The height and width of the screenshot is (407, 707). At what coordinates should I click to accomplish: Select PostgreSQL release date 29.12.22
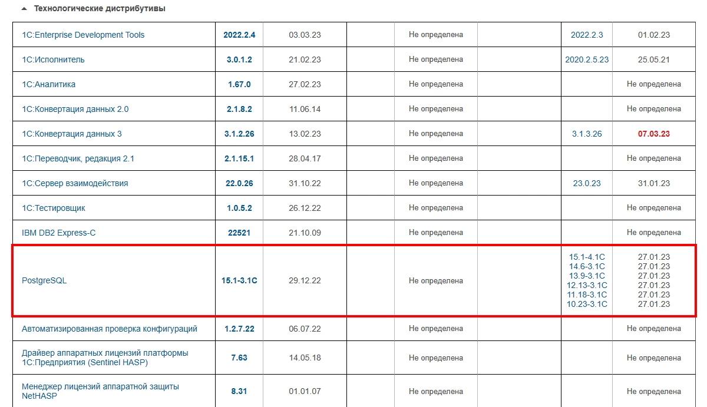pos(305,281)
